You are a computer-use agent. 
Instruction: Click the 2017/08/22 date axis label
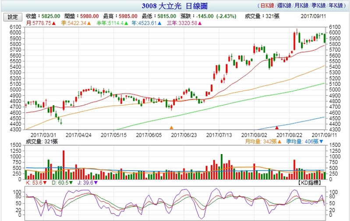click(x=290, y=135)
